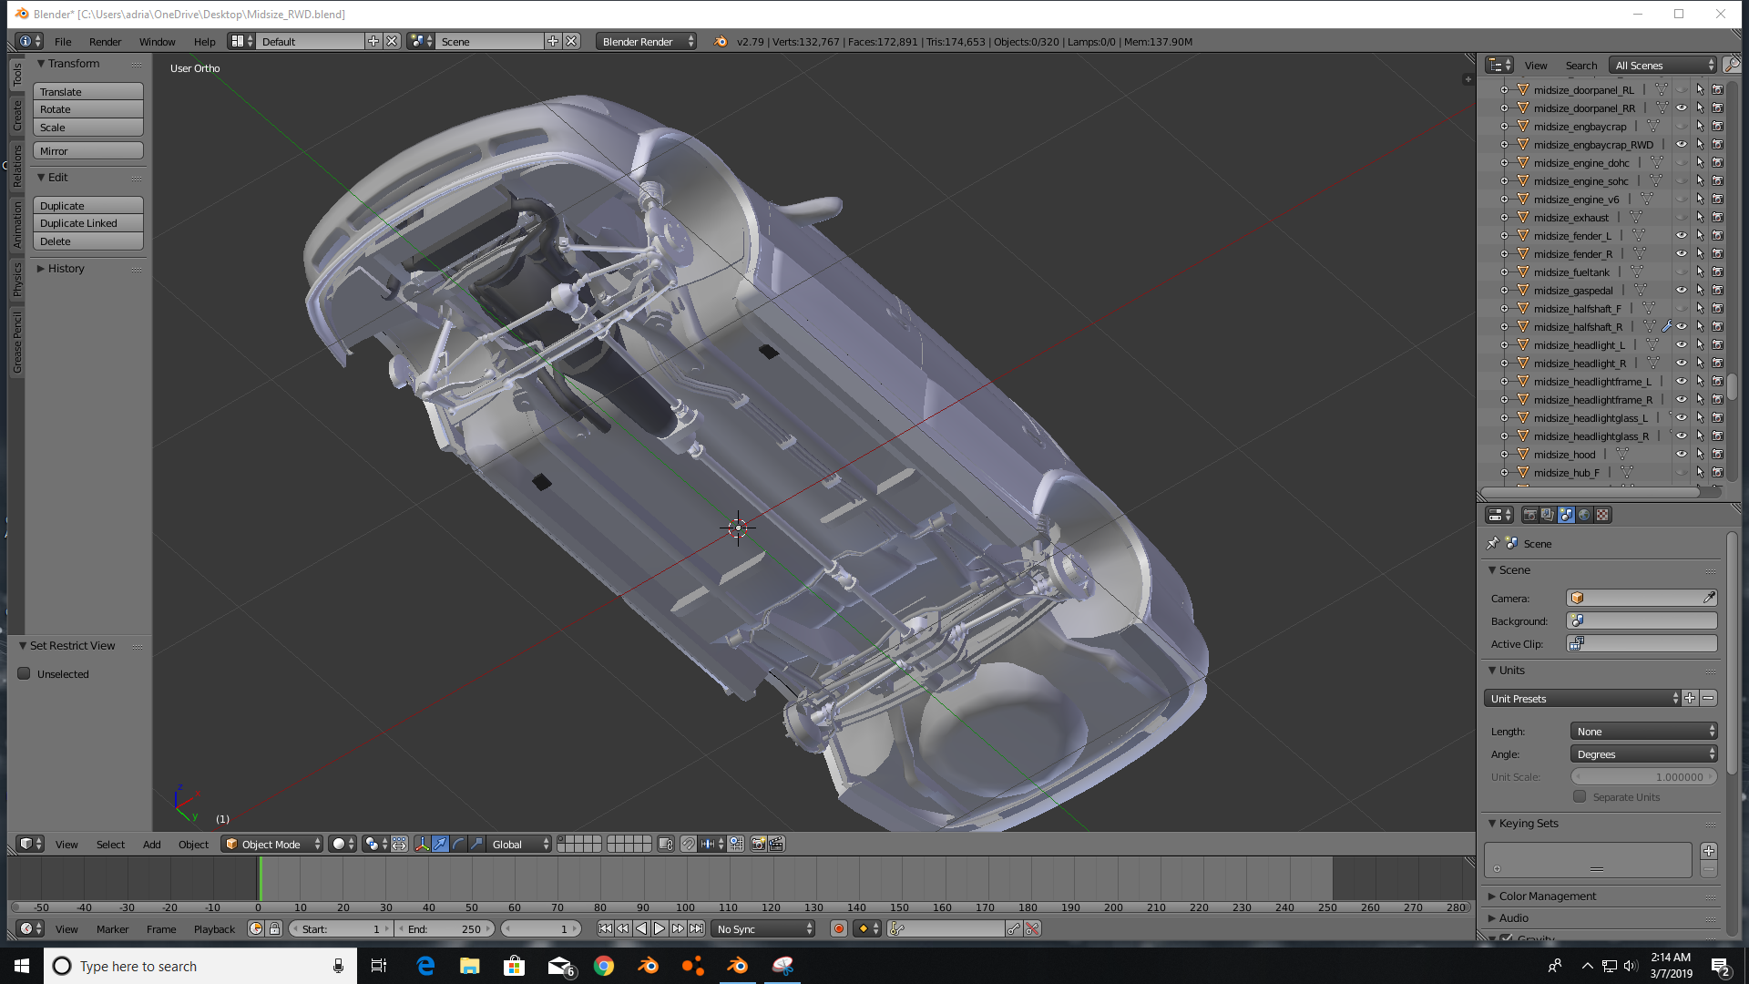Click the Add Unit Preset plus icon
Screen dimensions: 1749x984
(x=1691, y=698)
